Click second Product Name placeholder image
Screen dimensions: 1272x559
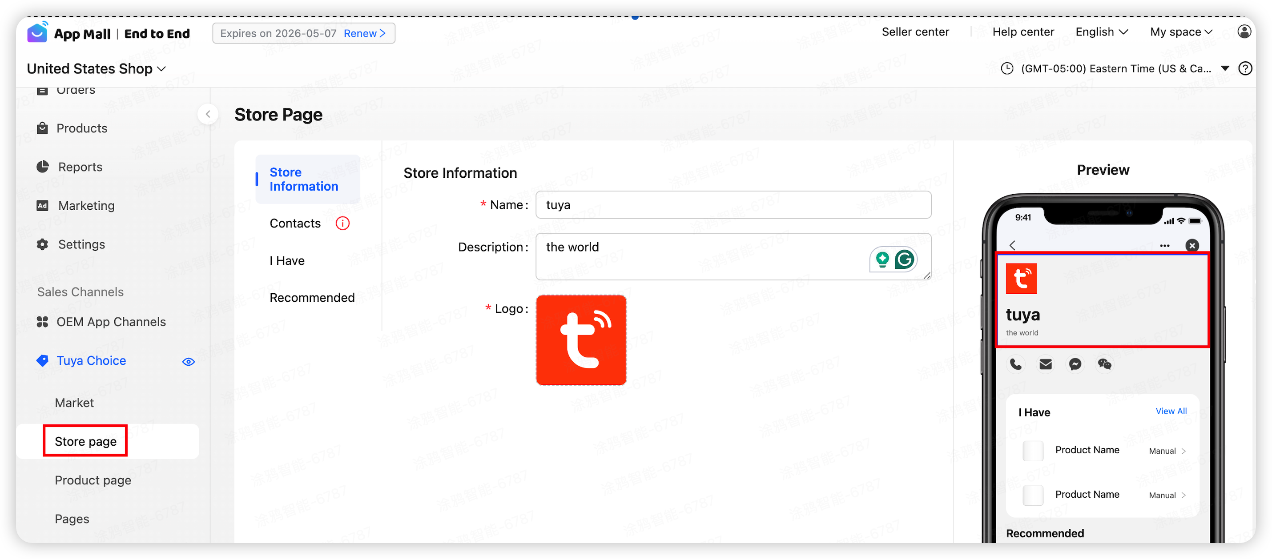[1033, 495]
